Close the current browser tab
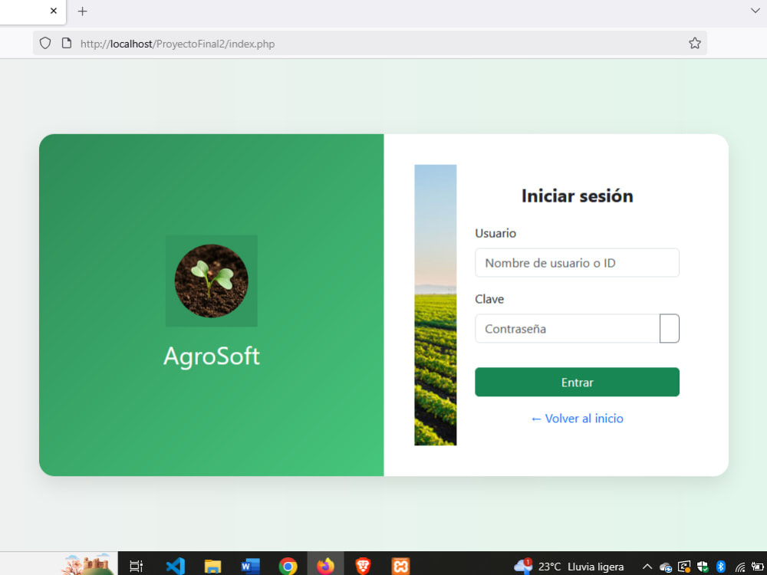The height and width of the screenshot is (575, 767). 54,11
